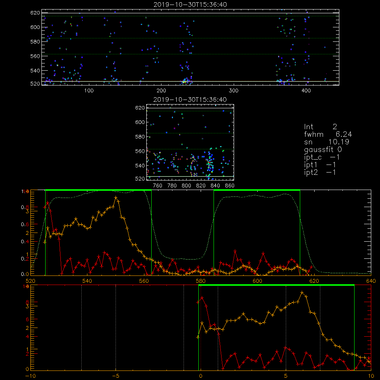Screen dimensions: 380x380
Task: Click the timestamp title above the wide top plot
Action: tap(190, 4)
